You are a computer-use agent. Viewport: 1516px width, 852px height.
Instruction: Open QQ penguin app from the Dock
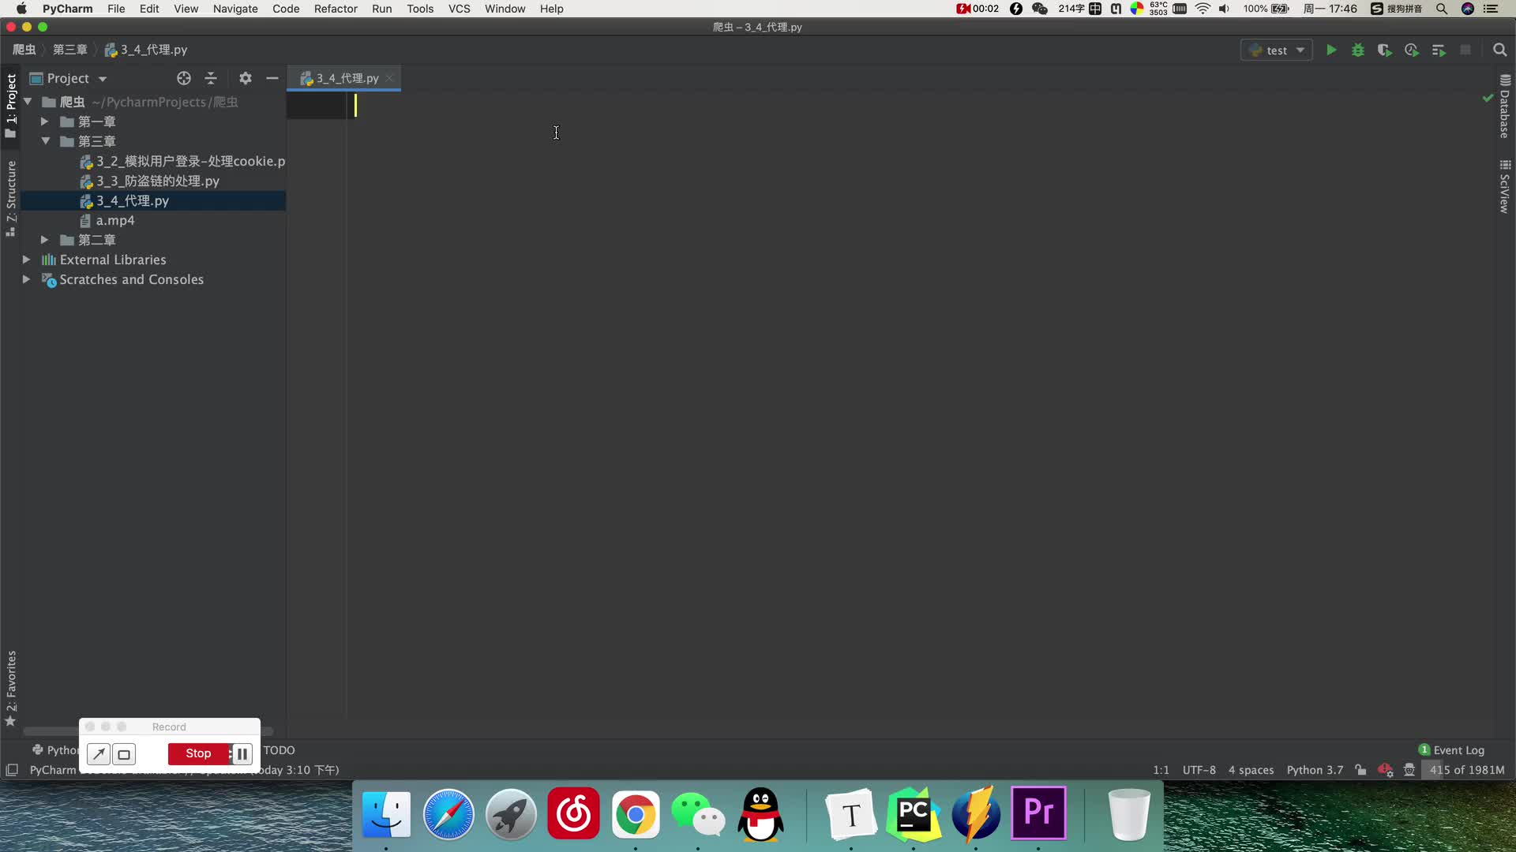(x=760, y=813)
